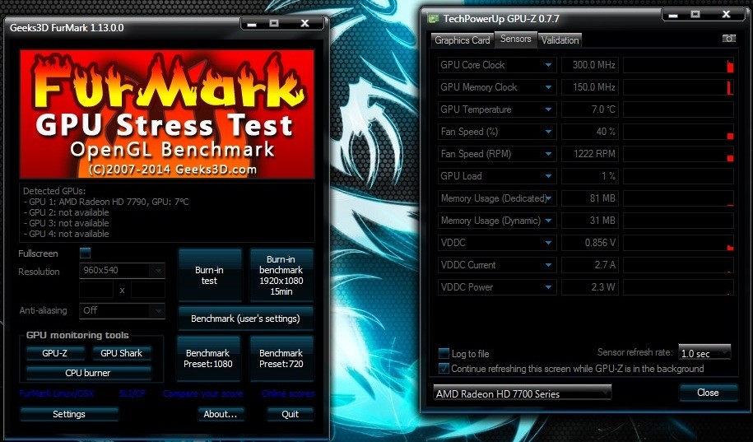Launch GPU Shark monitoring tool

[x=122, y=353]
